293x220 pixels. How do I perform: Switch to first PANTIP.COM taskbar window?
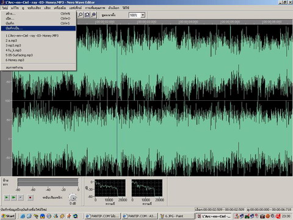tap(103, 216)
